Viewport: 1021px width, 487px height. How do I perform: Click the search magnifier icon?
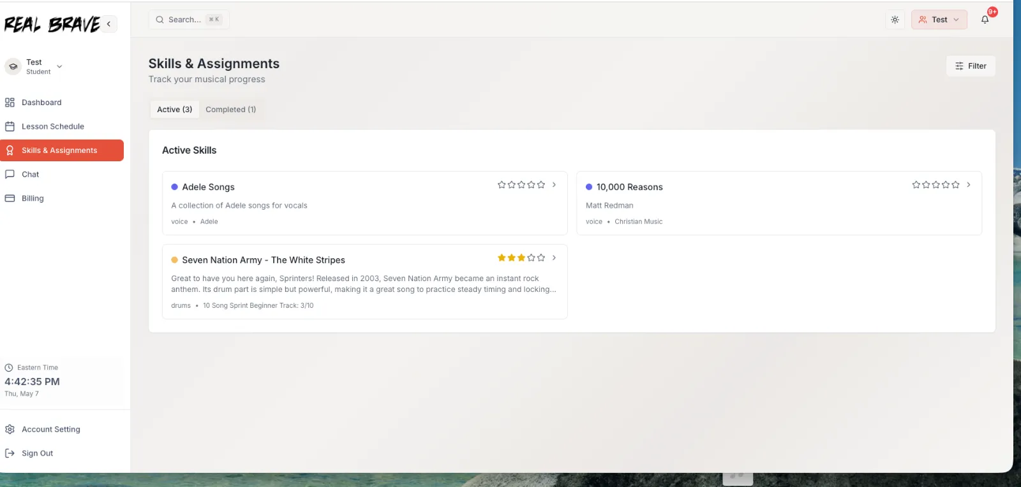(x=160, y=20)
